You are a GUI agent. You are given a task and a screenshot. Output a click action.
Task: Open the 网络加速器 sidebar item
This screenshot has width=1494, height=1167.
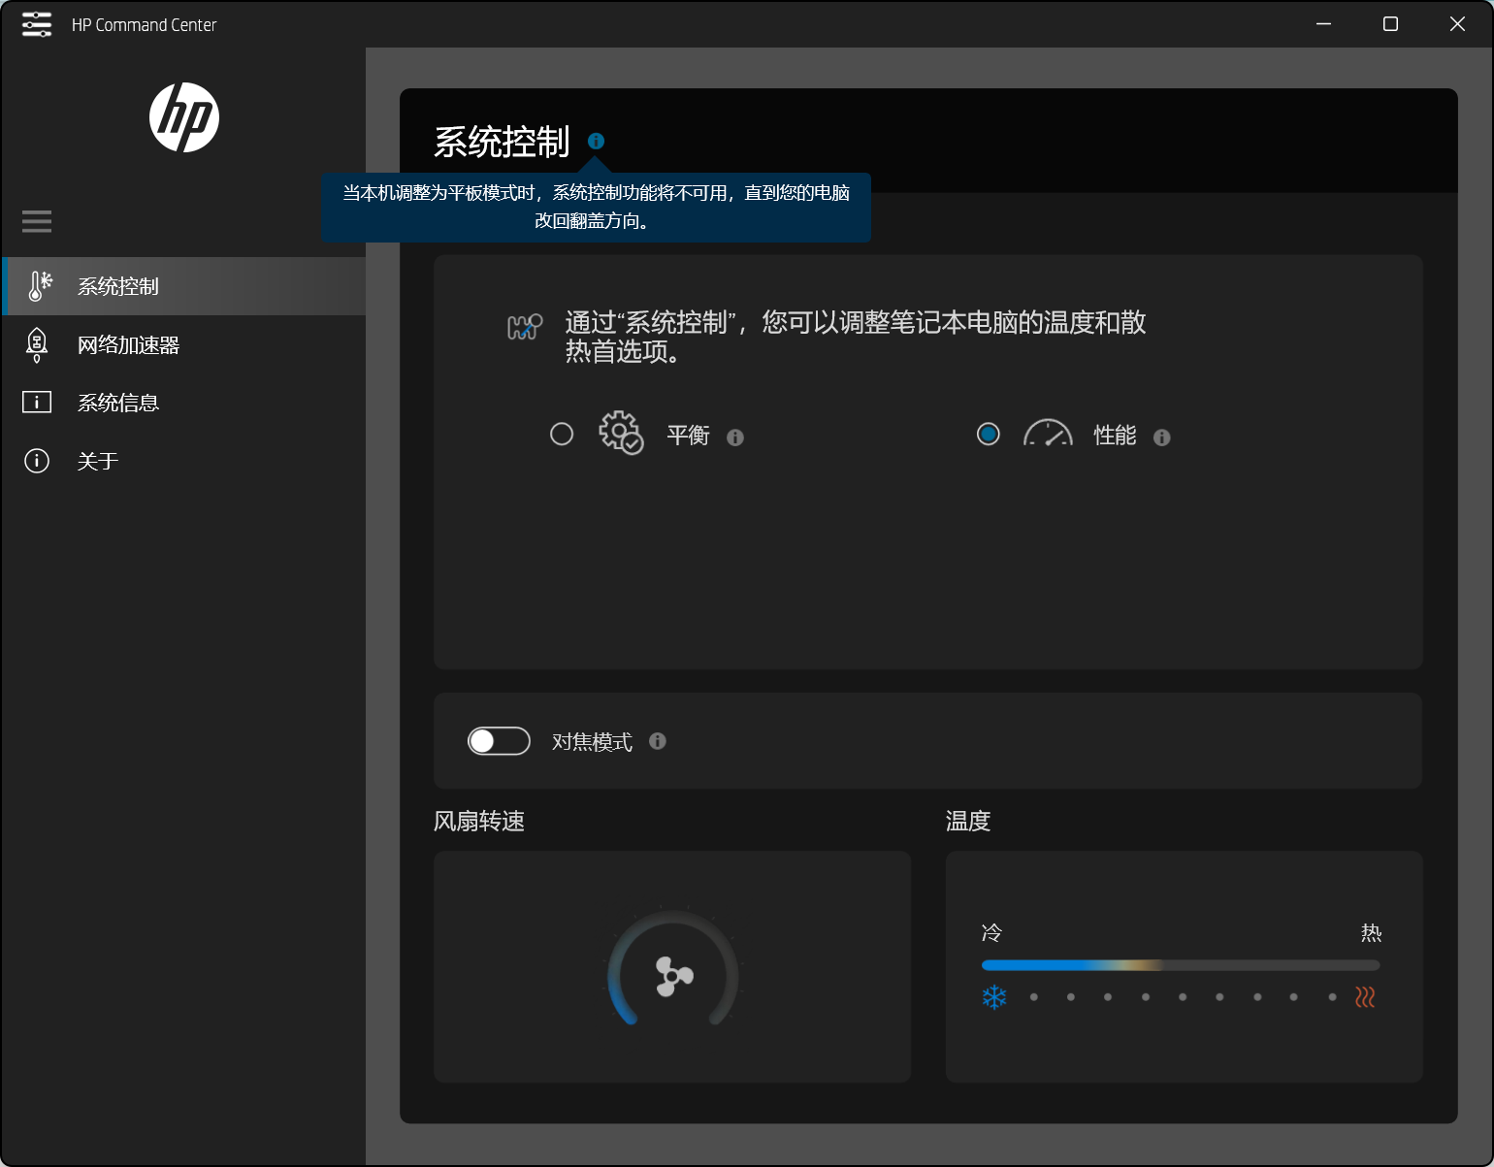coord(184,344)
